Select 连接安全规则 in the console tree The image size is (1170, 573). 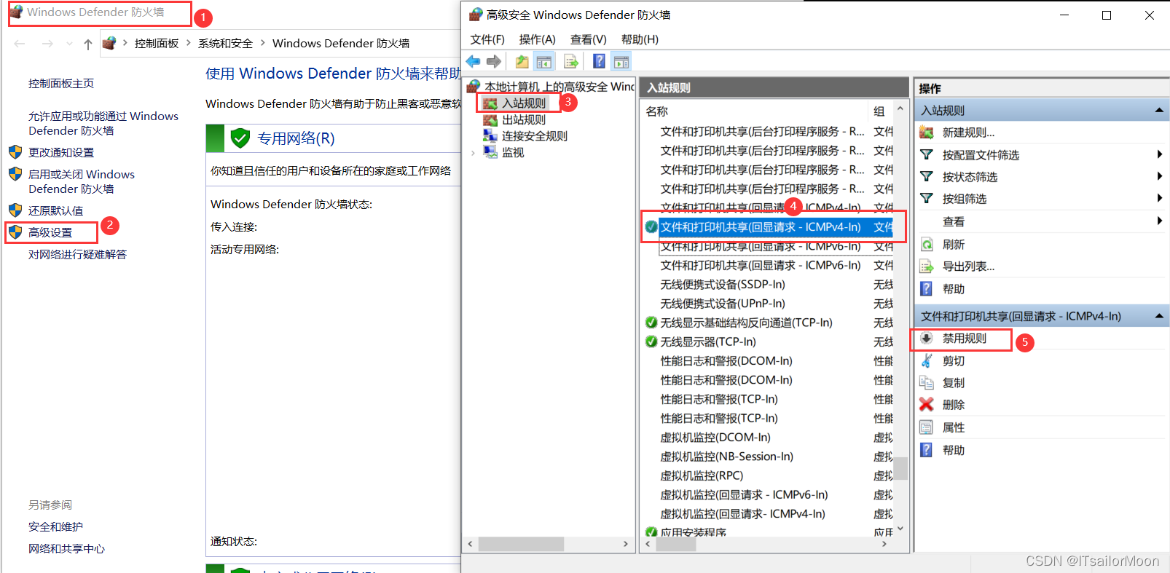534,136
